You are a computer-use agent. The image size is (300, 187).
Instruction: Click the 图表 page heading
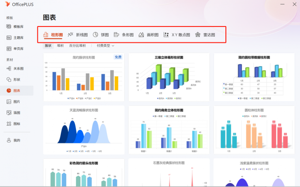point(49,18)
